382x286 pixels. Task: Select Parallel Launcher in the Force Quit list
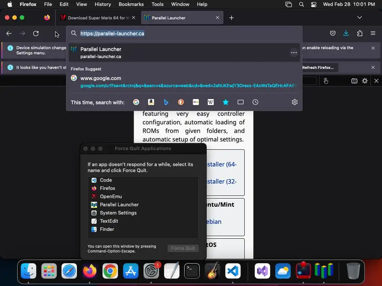(143, 205)
